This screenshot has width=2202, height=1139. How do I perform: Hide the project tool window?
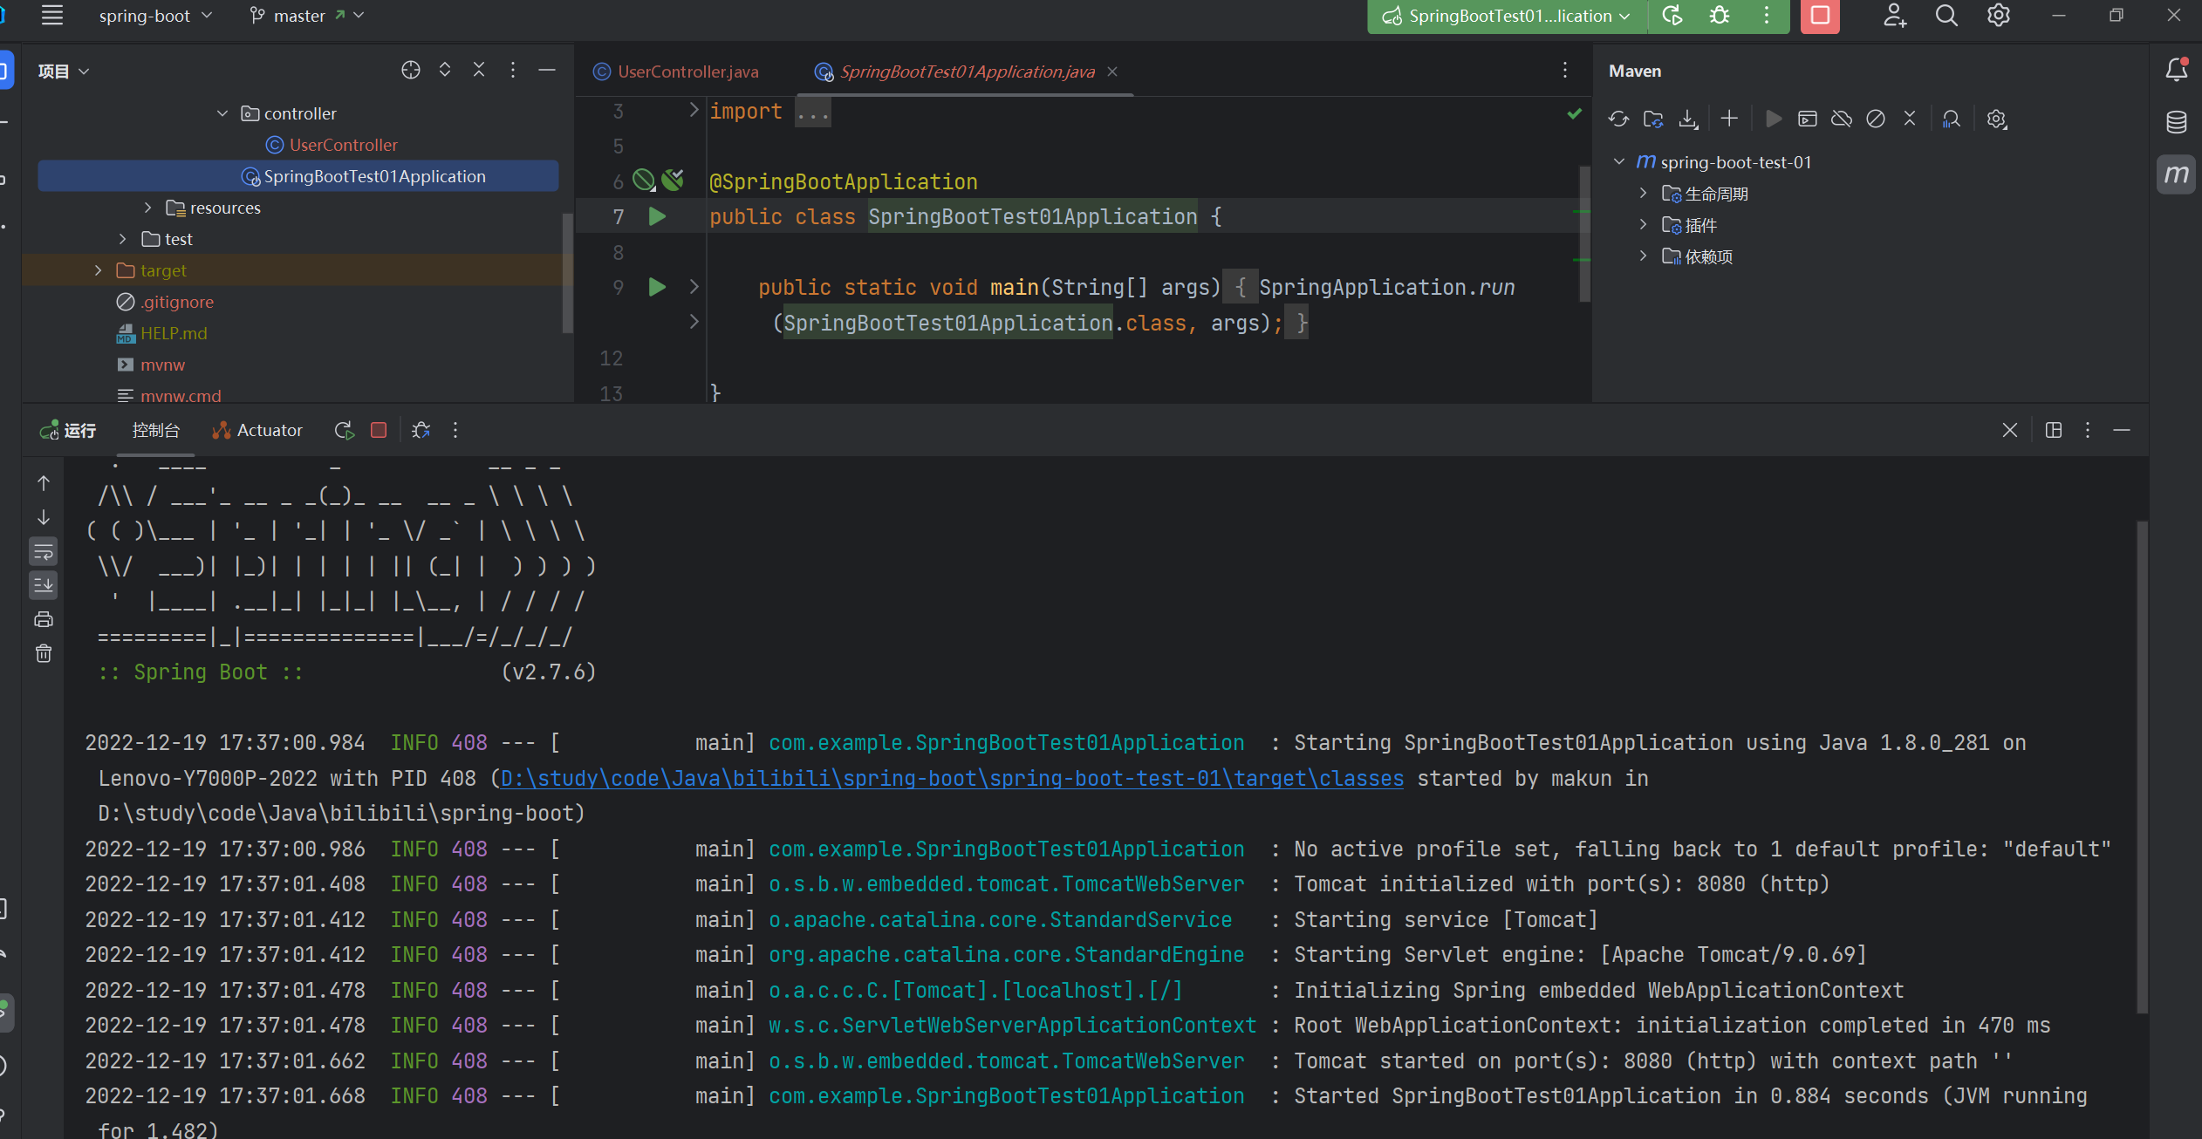point(547,70)
